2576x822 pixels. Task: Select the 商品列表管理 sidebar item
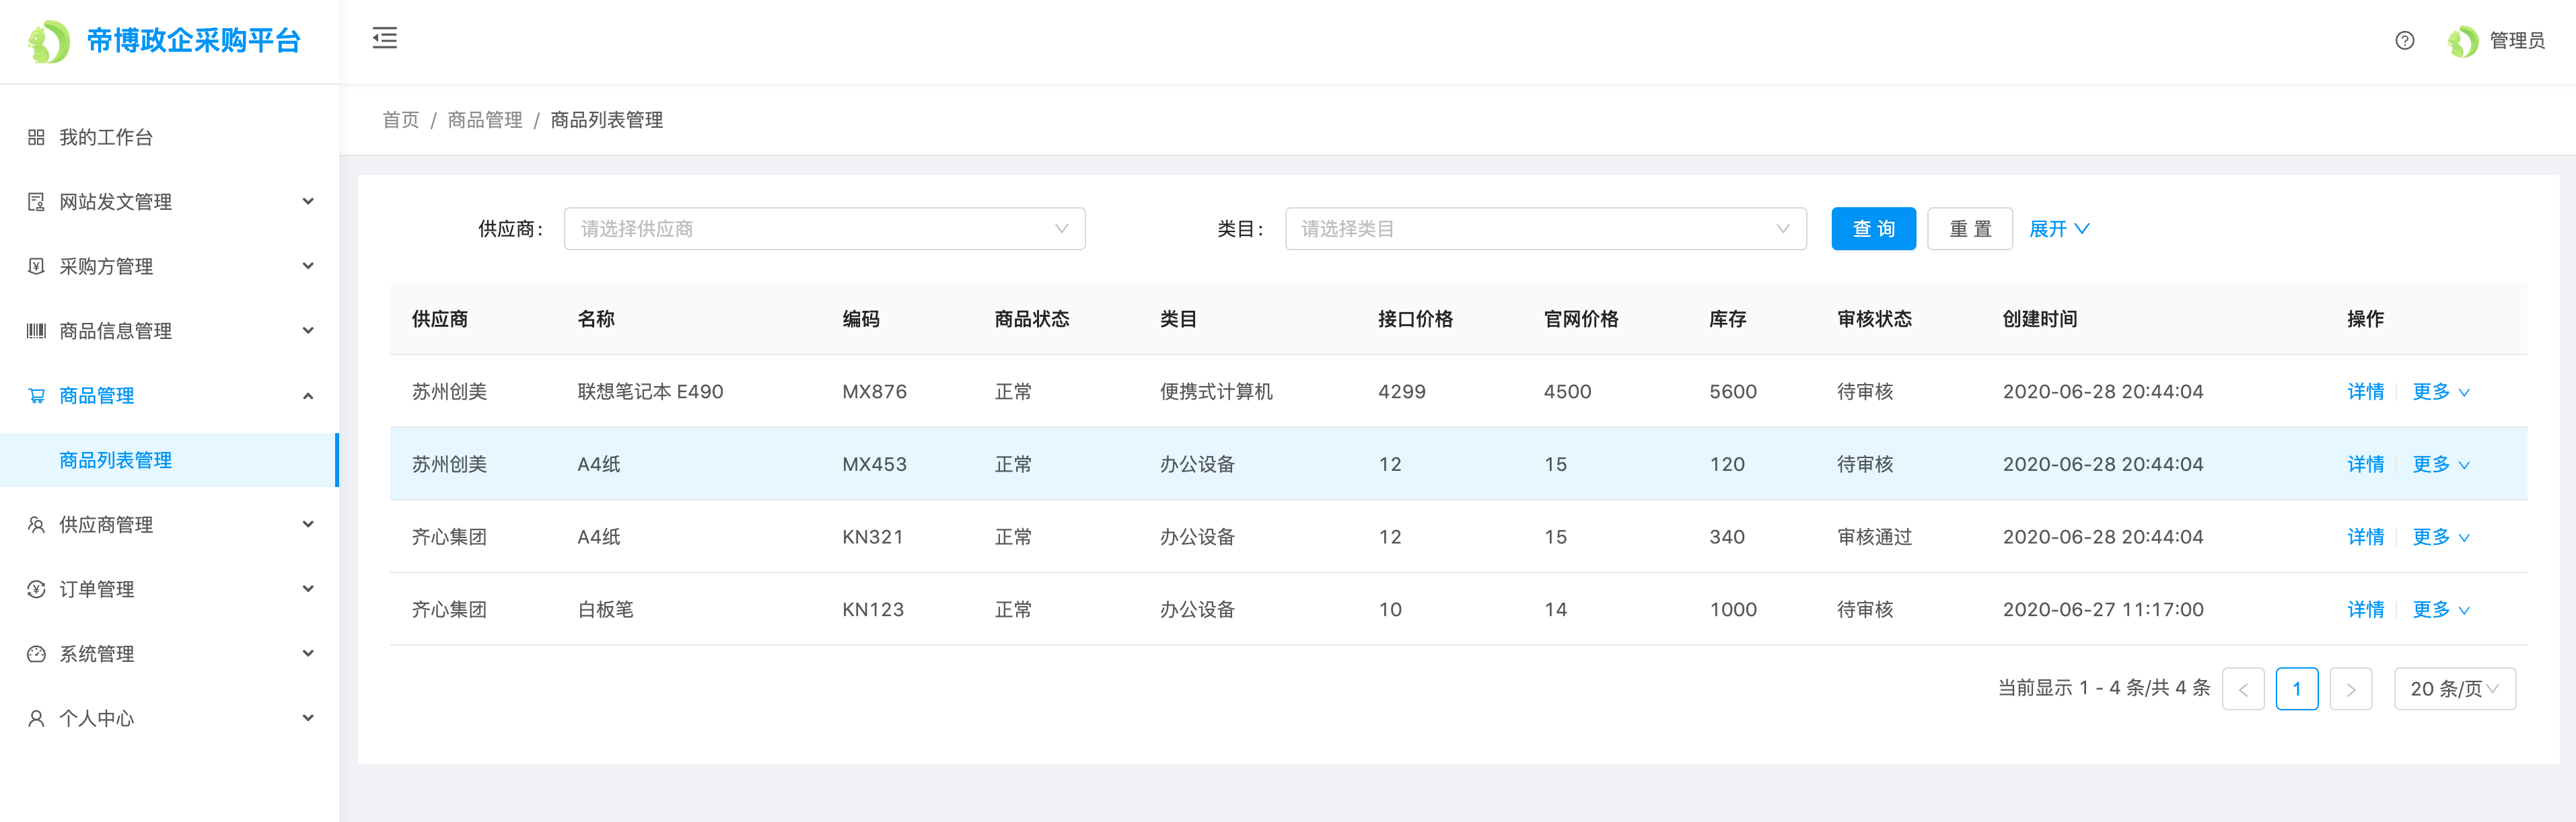(116, 460)
